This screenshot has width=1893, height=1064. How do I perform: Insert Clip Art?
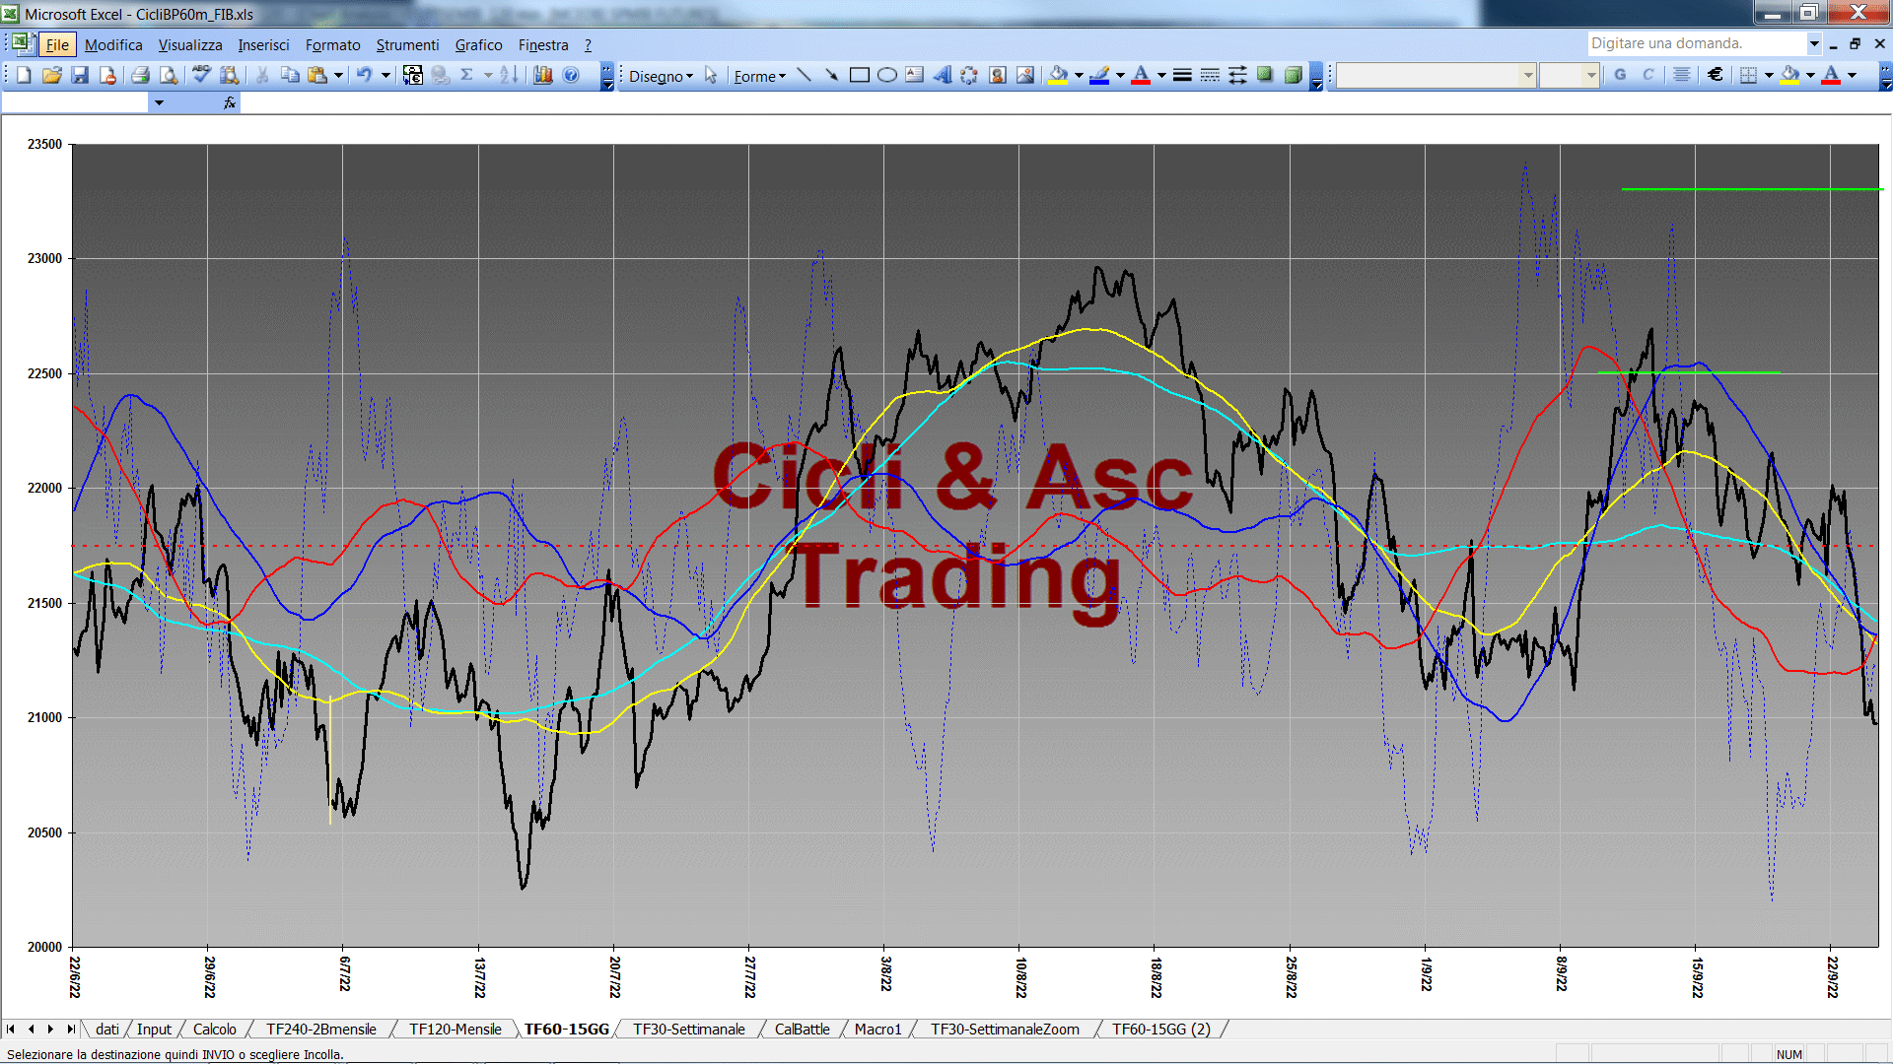pos(998,75)
